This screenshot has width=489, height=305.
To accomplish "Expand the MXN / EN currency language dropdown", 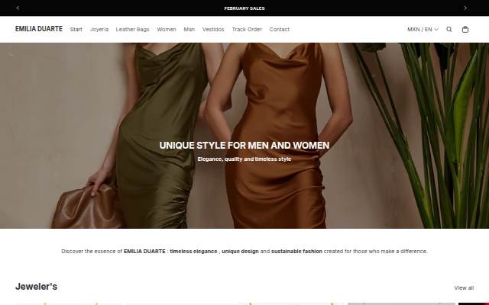I will [x=423, y=29].
